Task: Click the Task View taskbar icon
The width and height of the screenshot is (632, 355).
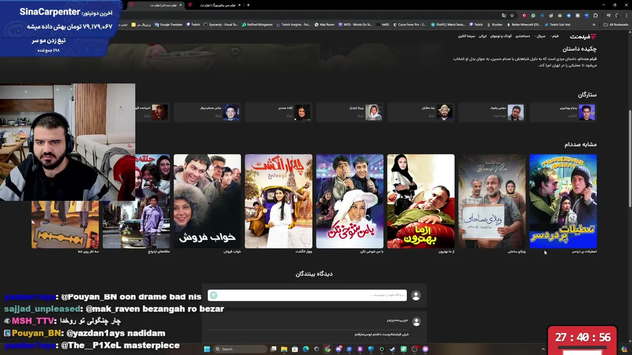Action: pyautogui.click(x=274, y=349)
